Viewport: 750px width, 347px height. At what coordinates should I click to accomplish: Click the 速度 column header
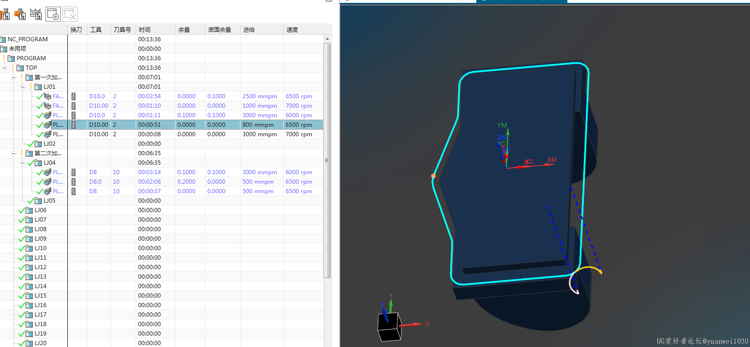click(x=304, y=29)
